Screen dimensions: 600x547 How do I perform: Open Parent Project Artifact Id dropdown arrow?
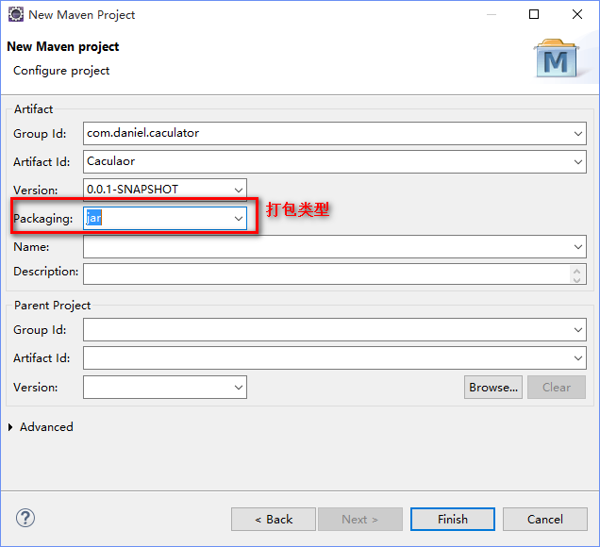coord(577,358)
